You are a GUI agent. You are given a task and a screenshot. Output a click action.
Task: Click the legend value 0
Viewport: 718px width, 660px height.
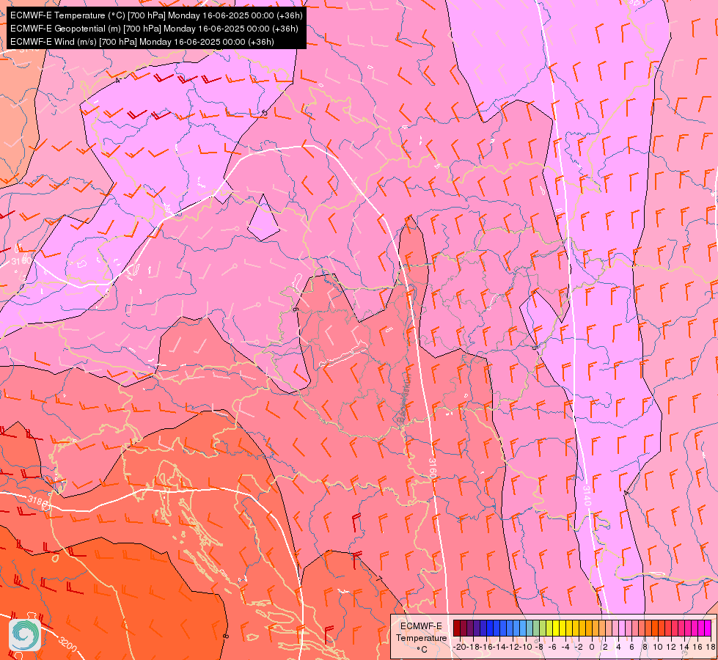tap(592, 647)
